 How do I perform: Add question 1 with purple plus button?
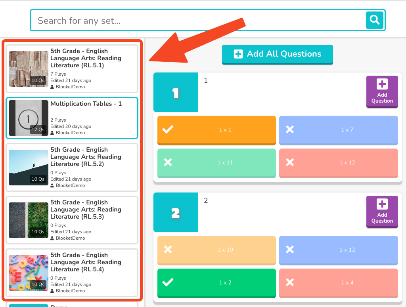click(382, 91)
